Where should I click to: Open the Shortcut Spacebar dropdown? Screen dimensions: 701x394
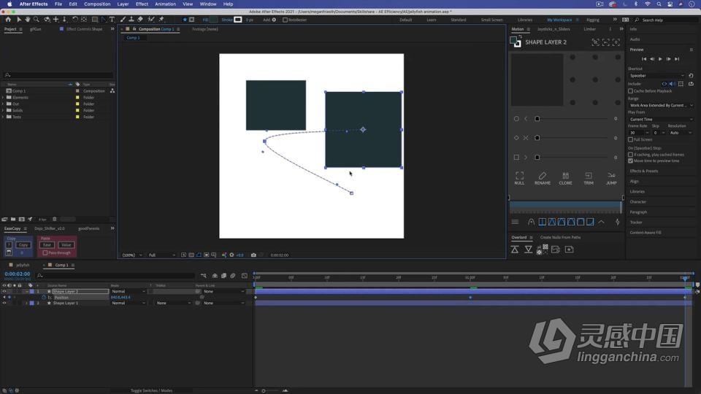(x=656, y=75)
